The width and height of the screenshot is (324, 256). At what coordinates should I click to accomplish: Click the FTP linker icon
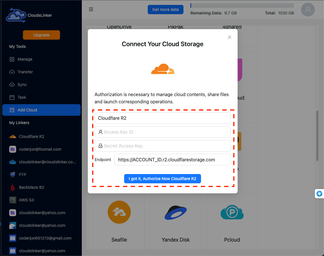13,175
